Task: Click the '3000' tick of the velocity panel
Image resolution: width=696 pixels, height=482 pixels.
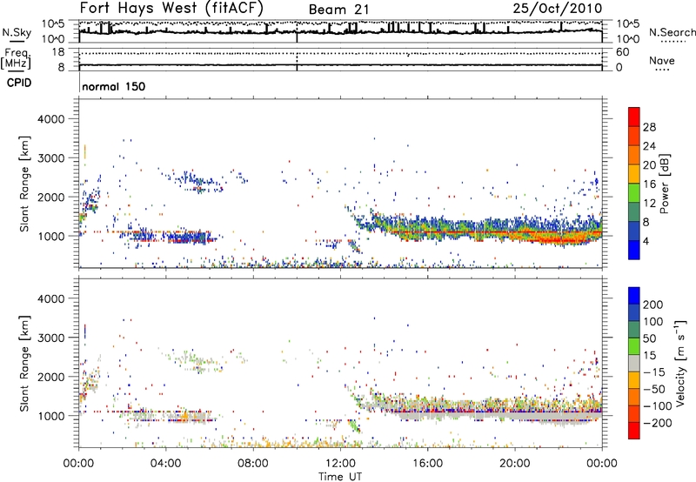Action: pyautogui.click(x=51, y=338)
